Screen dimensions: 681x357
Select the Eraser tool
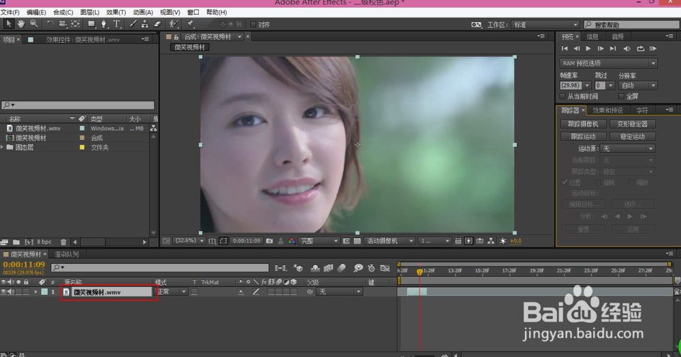point(158,24)
